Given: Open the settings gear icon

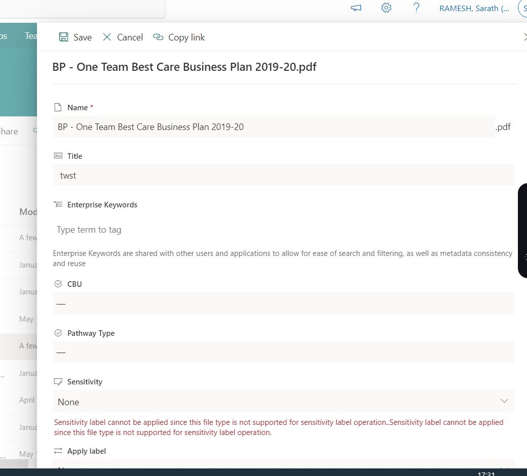Looking at the screenshot, I should click(x=386, y=8).
